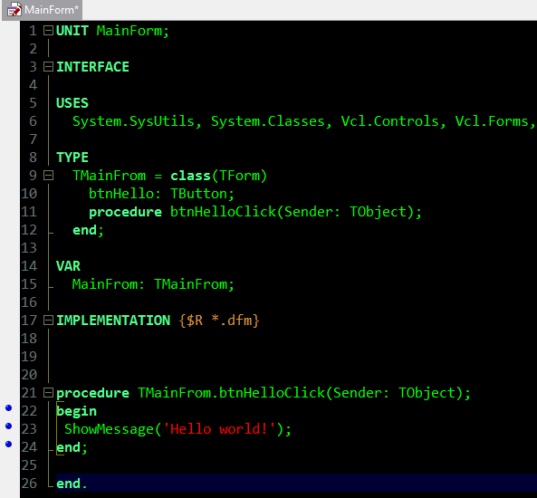Switch to the MainForm* editor tab

(x=43, y=10)
